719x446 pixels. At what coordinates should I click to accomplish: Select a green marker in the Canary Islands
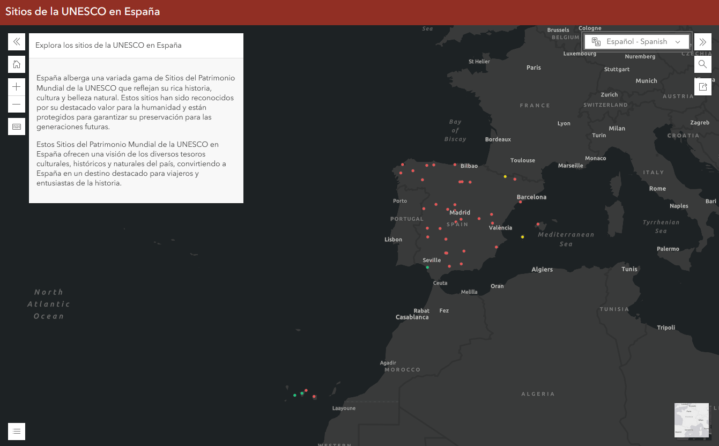295,396
